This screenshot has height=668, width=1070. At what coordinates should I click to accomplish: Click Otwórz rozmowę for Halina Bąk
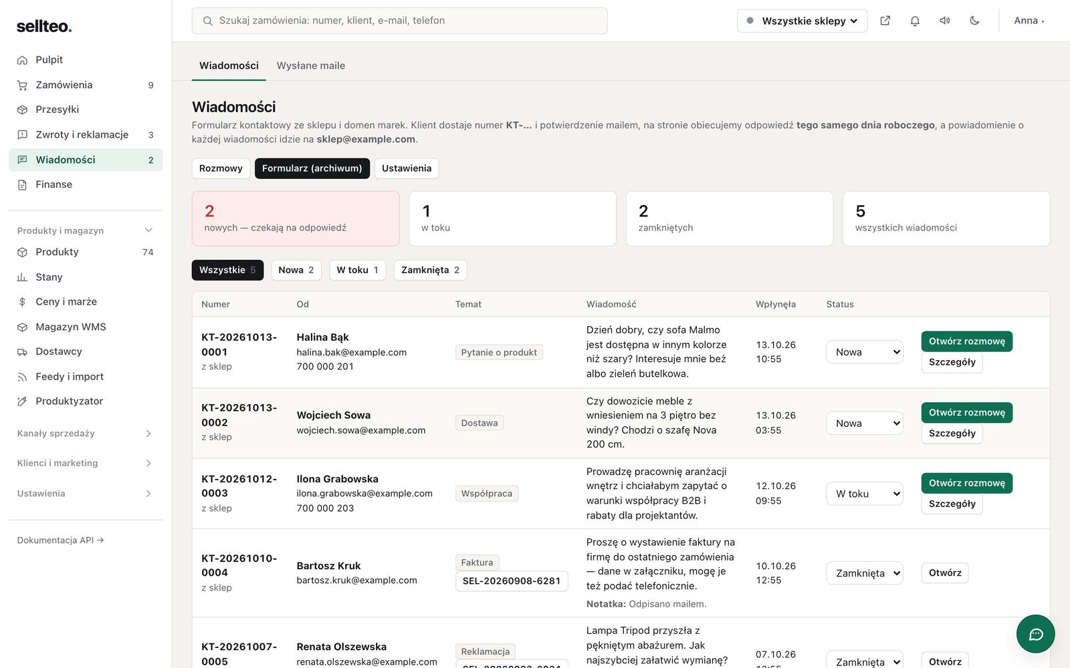click(966, 341)
